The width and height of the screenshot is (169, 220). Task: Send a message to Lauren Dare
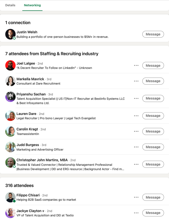tap(153, 116)
